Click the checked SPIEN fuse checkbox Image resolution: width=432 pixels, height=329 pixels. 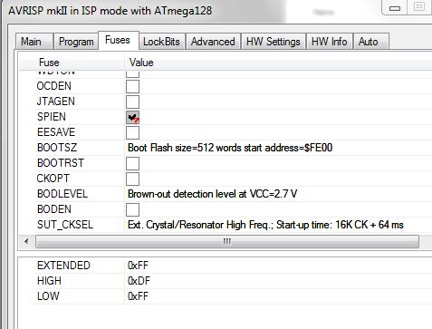click(x=132, y=117)
